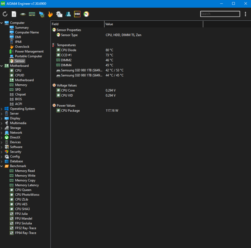Expand the Storage tree node

[x=2, y=128]
